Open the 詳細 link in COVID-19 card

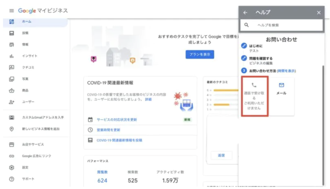(148, 99)
